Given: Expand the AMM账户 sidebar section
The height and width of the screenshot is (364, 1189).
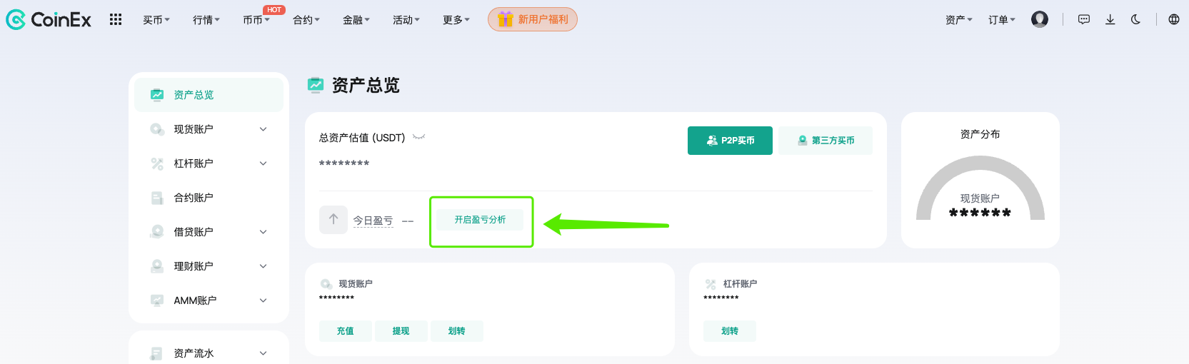Looking at the screenshot, I should 263,300.
